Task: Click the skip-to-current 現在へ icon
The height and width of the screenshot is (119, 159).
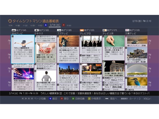Action: (x=106, y=99)
